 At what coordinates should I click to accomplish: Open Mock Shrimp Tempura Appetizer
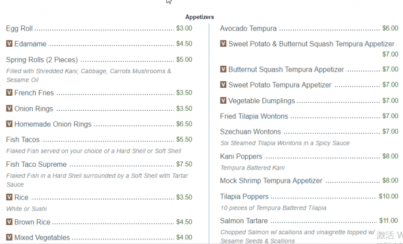pyautogui.click(x=271, y=181)
